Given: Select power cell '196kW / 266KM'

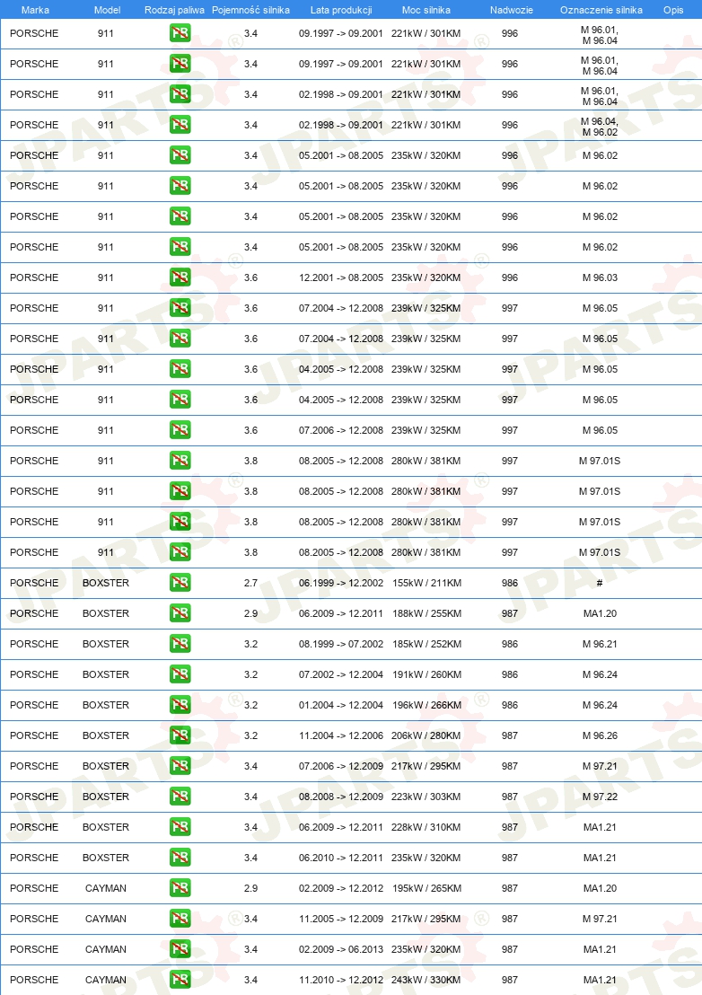Looking at the screenshot, I should 426,704.
